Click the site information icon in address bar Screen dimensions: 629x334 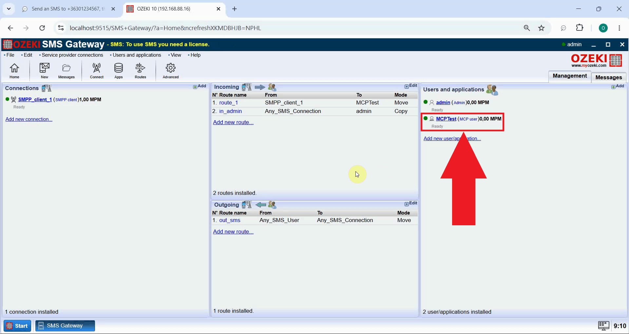click(x=61, y=28)
